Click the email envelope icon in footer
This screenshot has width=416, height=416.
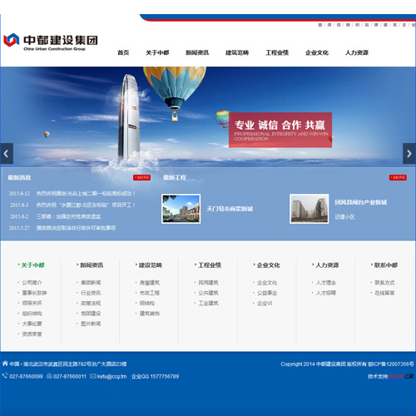[x=93, y=376]
